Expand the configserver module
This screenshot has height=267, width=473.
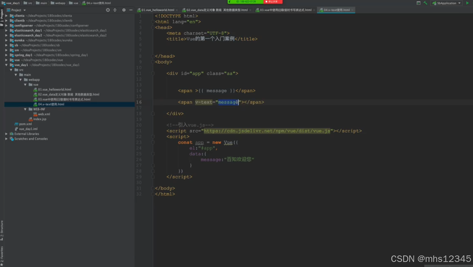point(6,26)
